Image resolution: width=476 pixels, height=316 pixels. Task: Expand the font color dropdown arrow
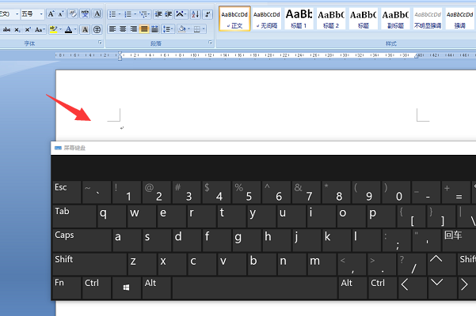pos(76,29)
